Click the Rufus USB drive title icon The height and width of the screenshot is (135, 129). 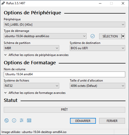click(x=3, y=3)
